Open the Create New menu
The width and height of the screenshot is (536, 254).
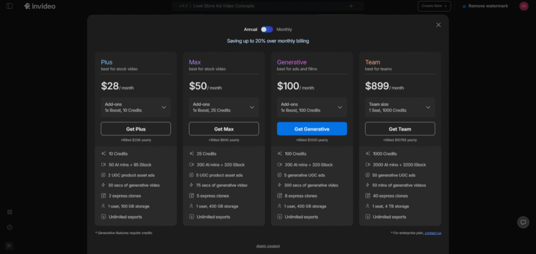tap(434, 6)
